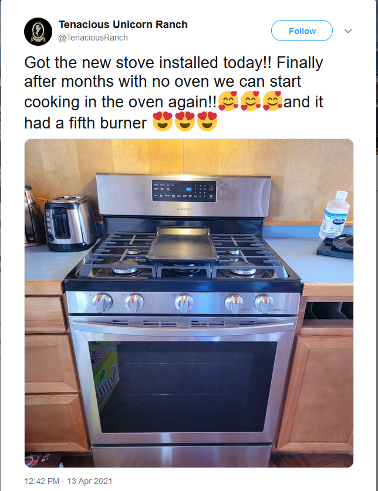Click the griddle on the center burner

click(183, 244)
